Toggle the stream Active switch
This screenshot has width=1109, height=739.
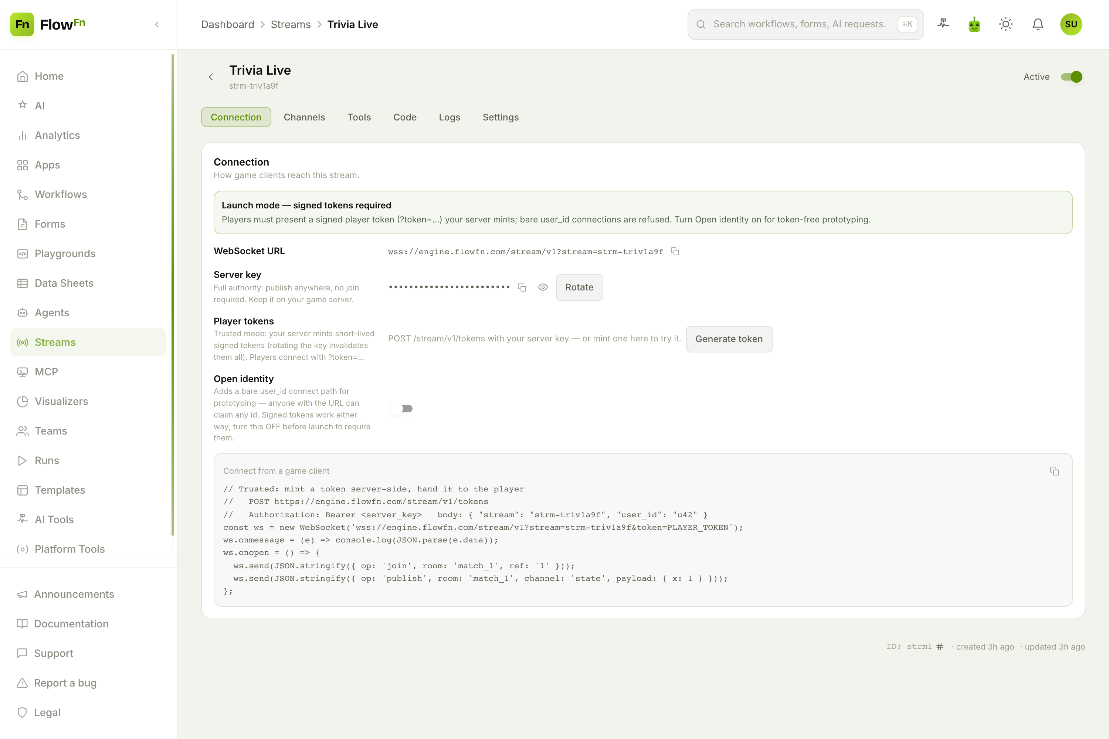(1071, 77)
